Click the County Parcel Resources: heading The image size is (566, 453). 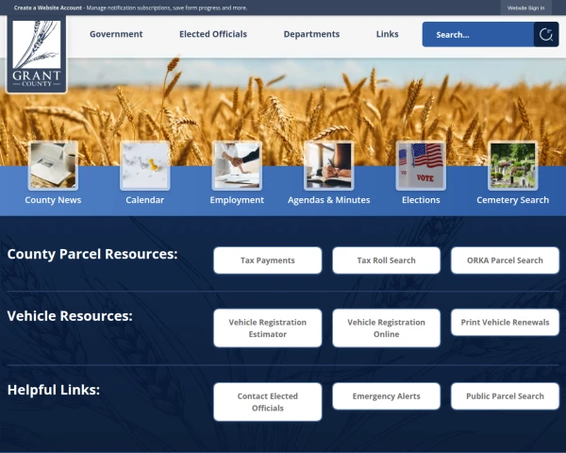(92, 254)
